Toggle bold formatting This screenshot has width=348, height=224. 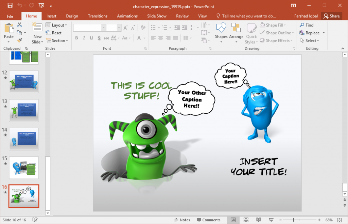pyautogui.click(x=76, y=38)
